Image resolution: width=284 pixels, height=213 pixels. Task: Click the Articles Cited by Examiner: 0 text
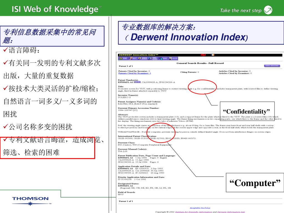pos(235,73)
